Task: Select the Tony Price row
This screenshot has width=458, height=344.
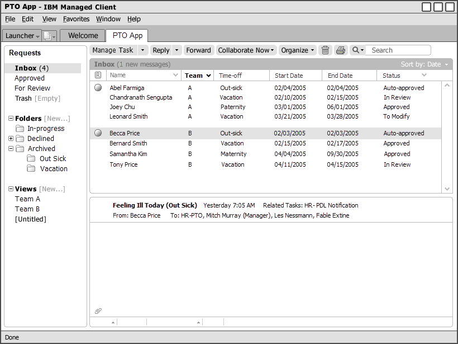Action: tap(265, 164)
